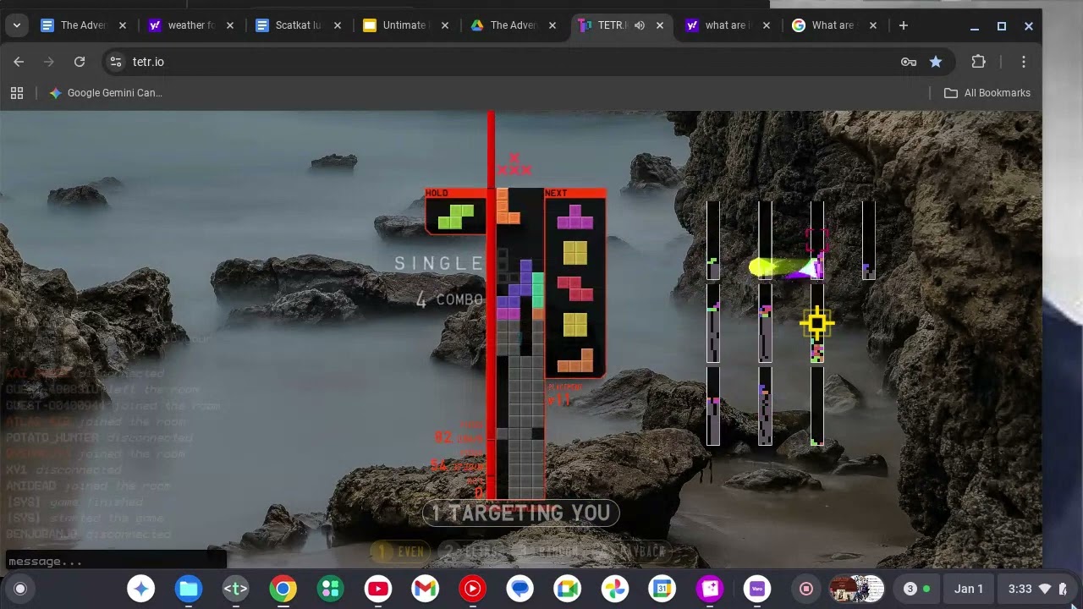1083x609 pixels.
Task: Reload the tetr.io page
Action: click(80, 62)
